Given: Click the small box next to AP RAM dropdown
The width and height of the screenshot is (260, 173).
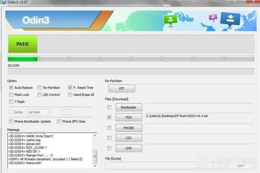Looking at the screenshot, I should pos(66,112).
